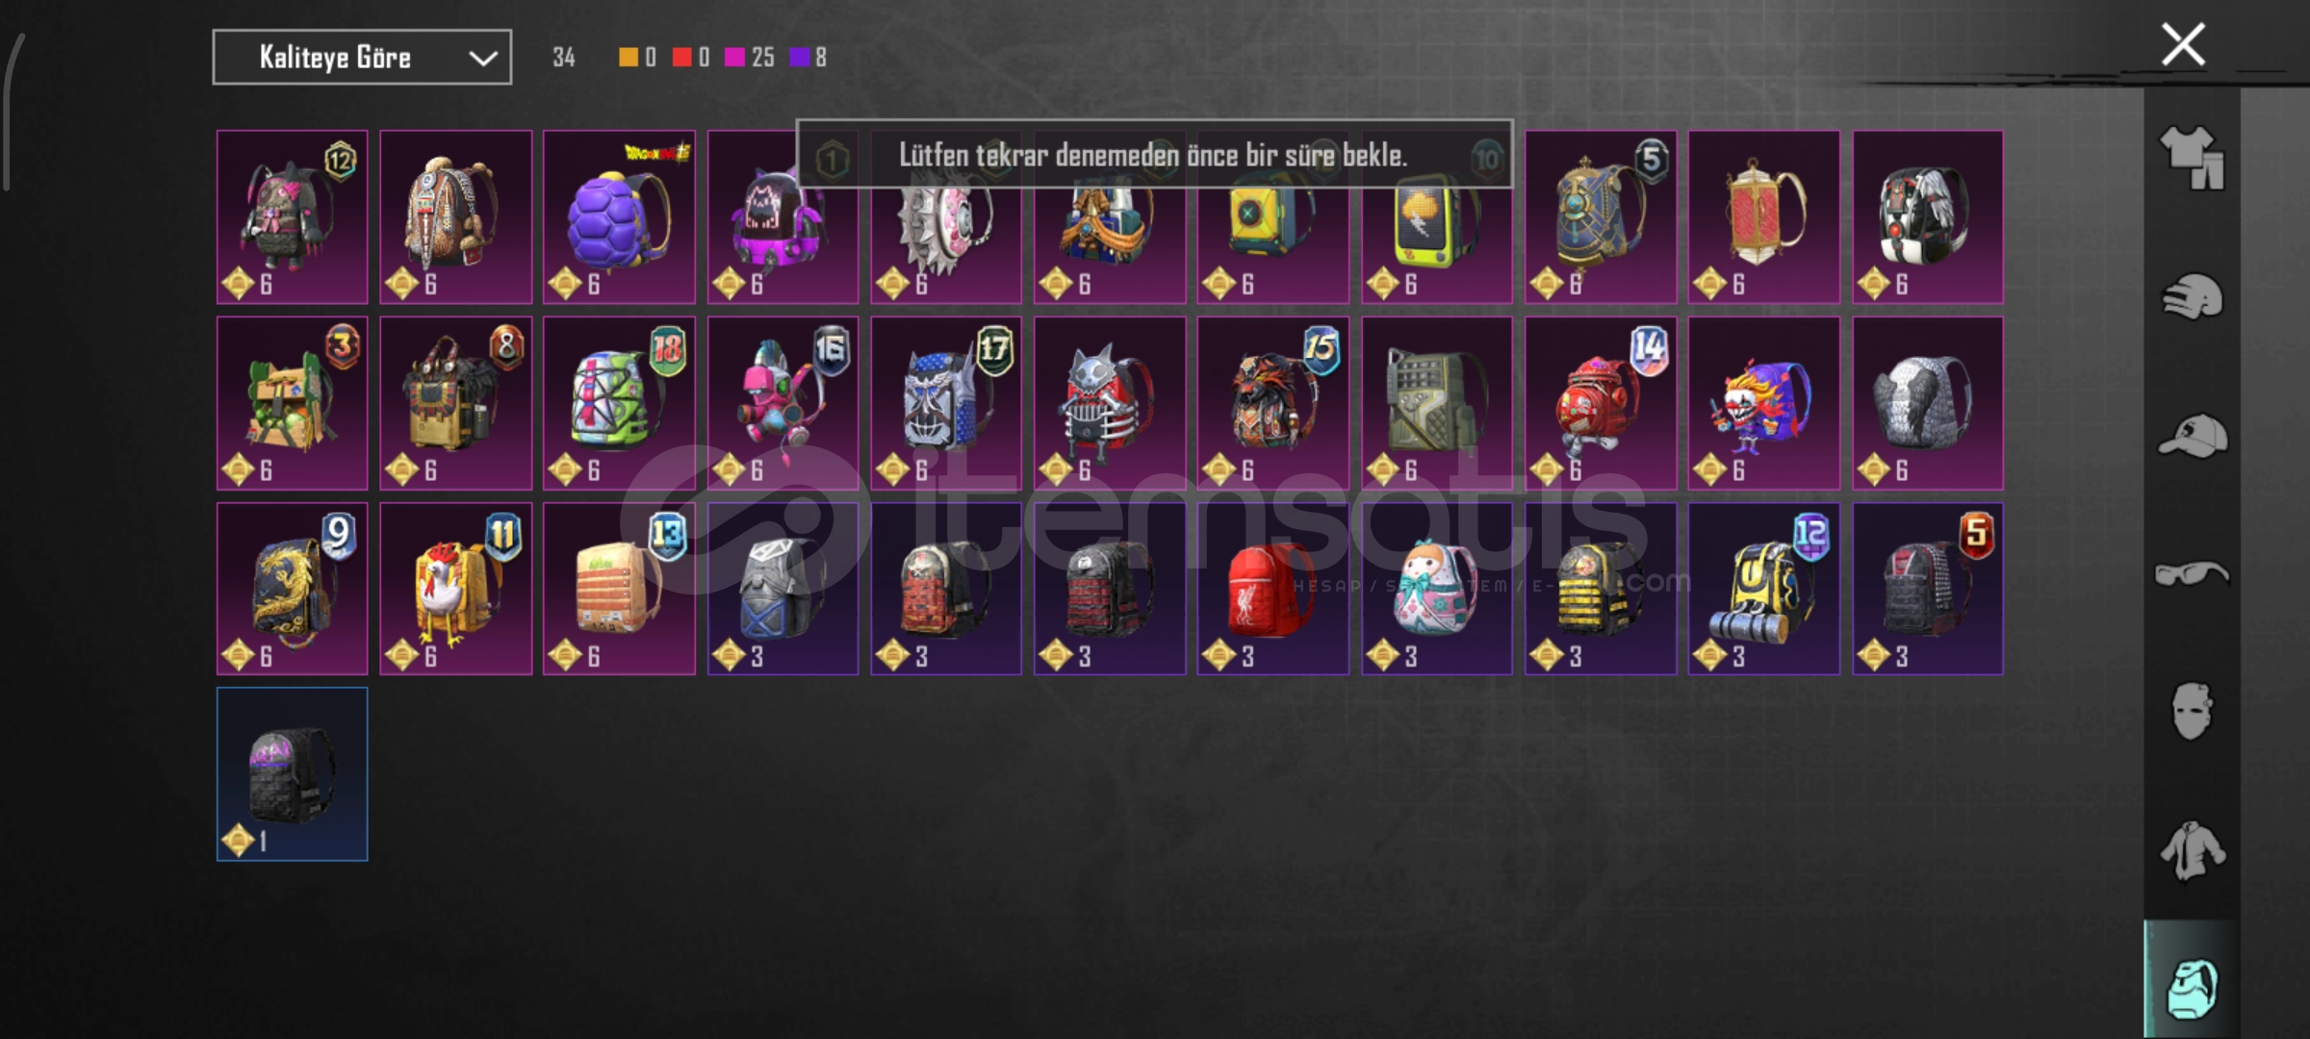Image resolution: width=2310 pixels, height=1039 pixels.
Task: Select the helmet category icon
Action: coord(2192,296)
